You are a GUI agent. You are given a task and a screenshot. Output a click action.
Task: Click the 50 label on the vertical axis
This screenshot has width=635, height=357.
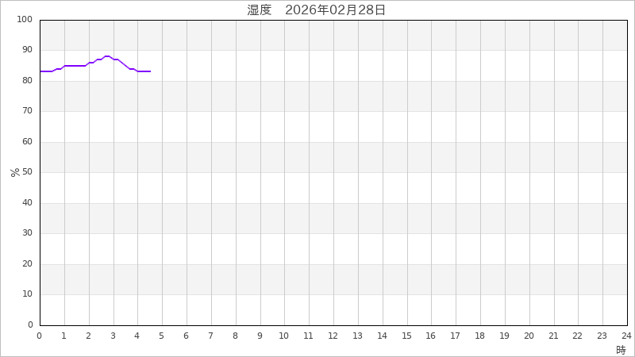27,172
